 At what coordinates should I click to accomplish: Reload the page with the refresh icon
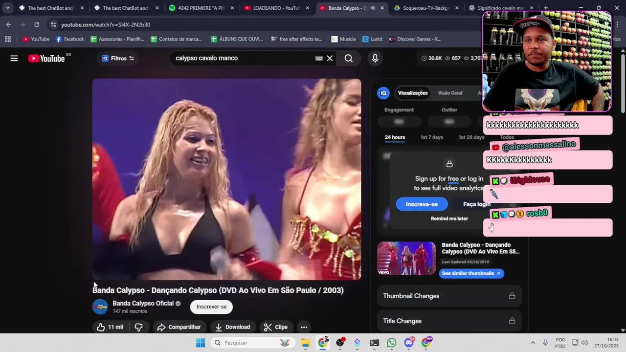tap(37, 24)
